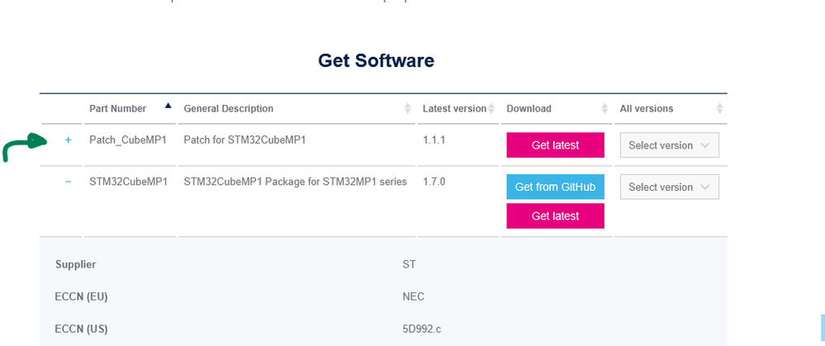
Task: Sort by General Description column arrows
Action: tap(407, 109)
